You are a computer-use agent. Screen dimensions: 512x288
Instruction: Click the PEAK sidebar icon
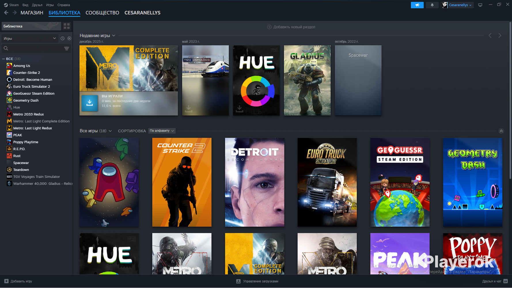tap(9, 135)
